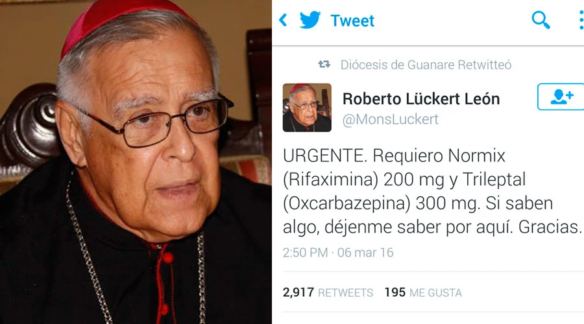The width and height of the screenshot is (584, 324).
Task: Click the Twitter bird logo
Action: coord(310,19)
